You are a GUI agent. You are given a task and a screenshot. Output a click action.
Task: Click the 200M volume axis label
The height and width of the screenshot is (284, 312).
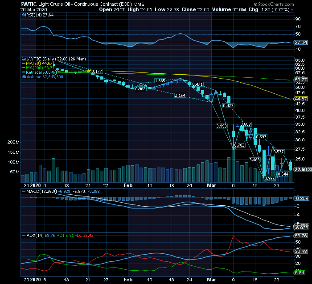[13, 142]
